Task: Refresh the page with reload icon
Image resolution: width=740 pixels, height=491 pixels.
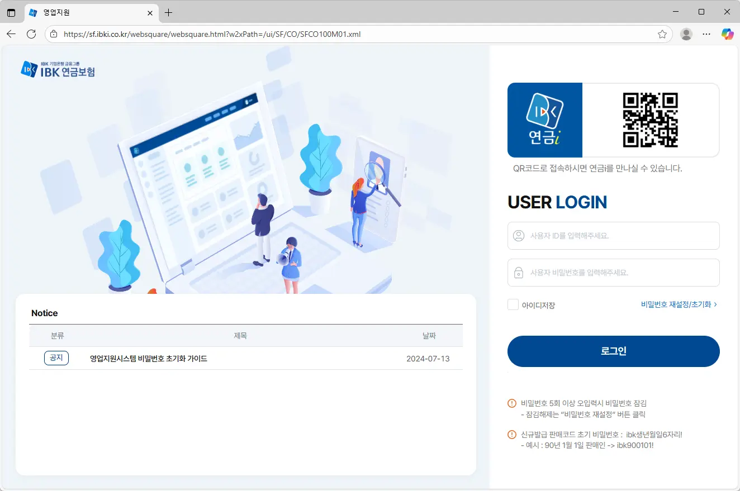Action: point(31,34)
